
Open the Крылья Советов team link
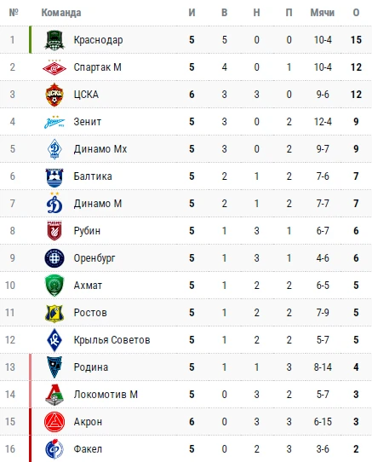point(112,340)
